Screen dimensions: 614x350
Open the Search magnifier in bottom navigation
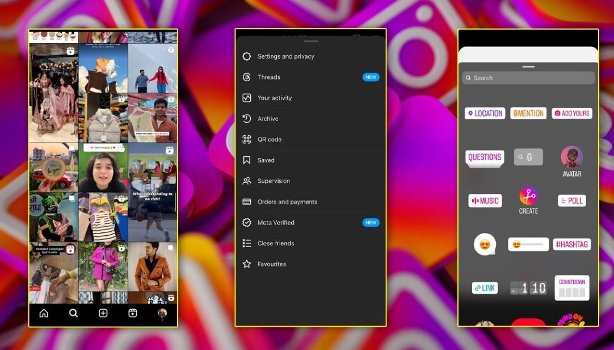point(73,312)
